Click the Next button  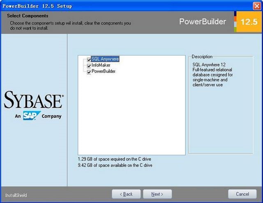tap(157, 194)
